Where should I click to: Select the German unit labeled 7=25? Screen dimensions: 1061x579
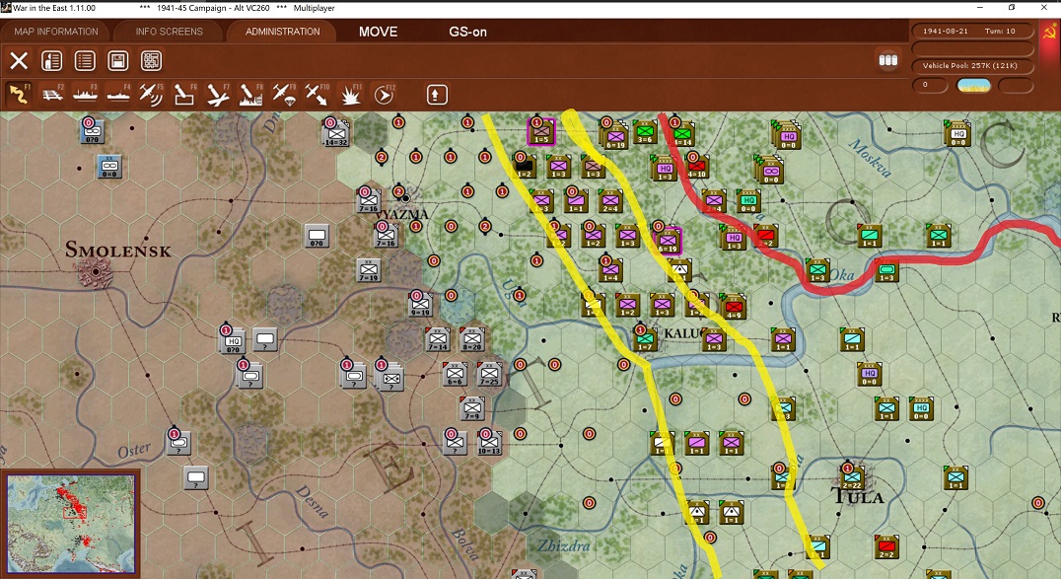click(x=488, y=373)
